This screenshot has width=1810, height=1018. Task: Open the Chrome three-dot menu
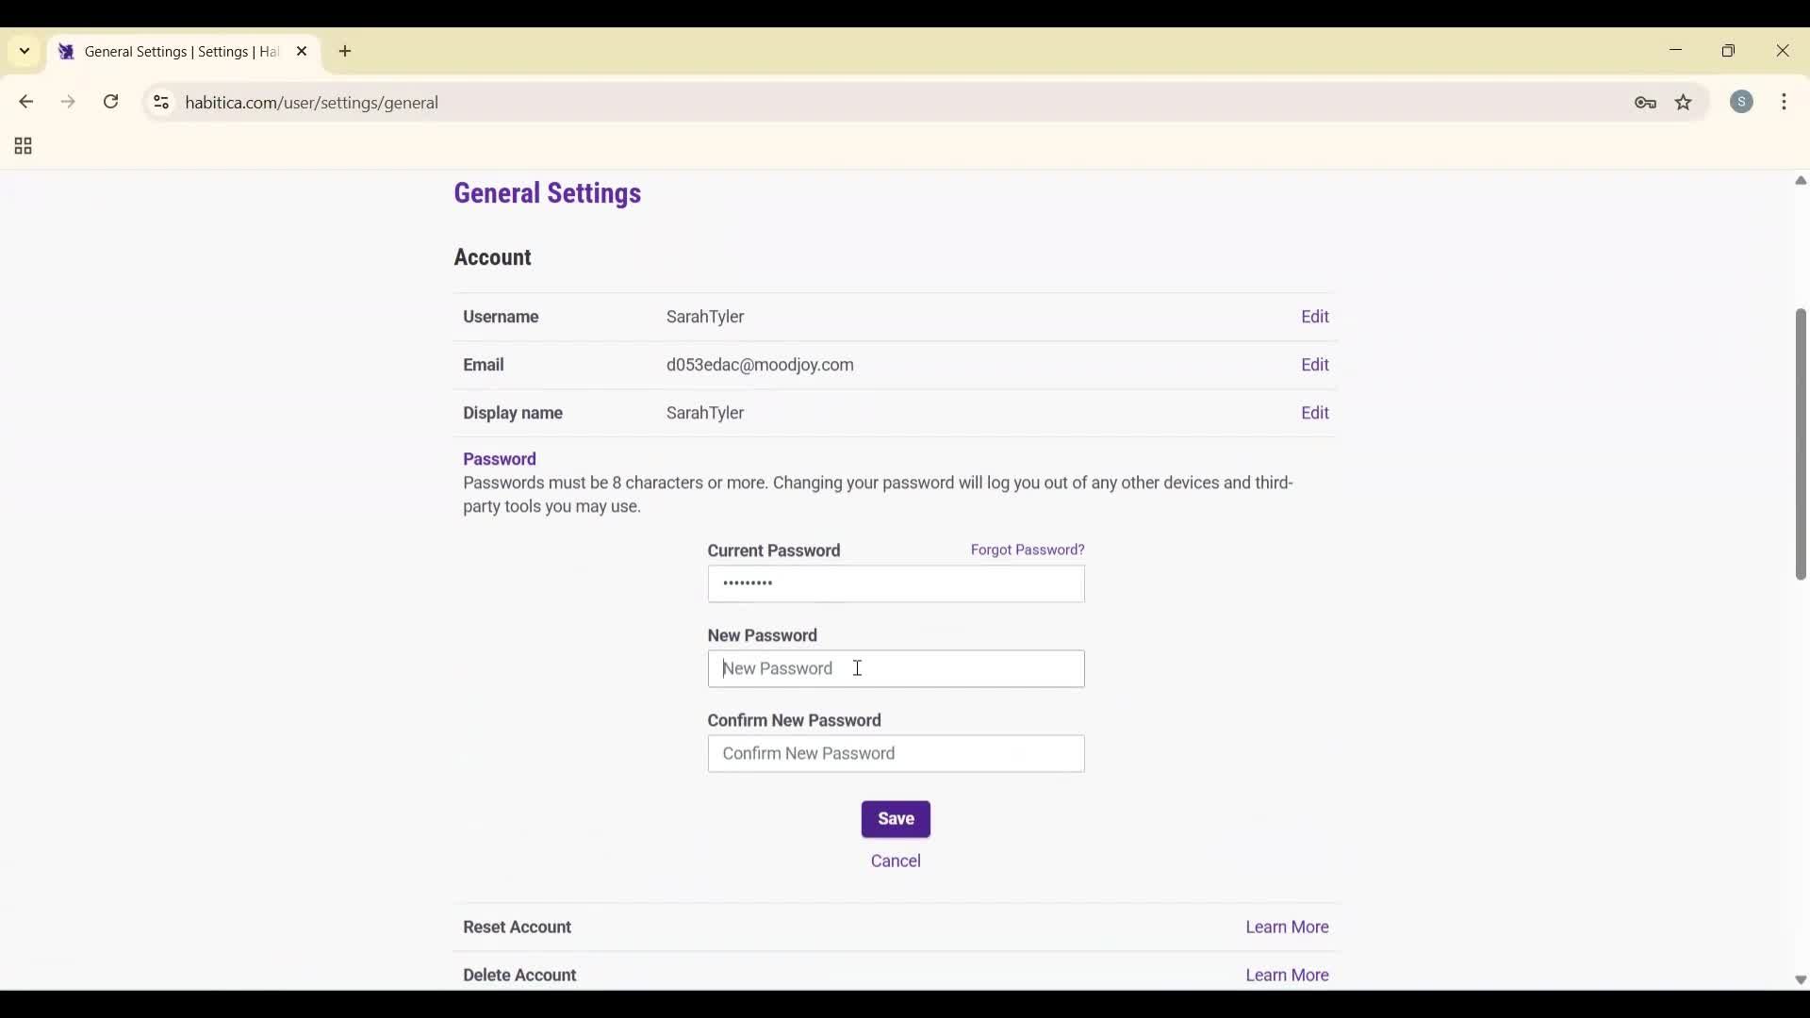coord(1786,102)
